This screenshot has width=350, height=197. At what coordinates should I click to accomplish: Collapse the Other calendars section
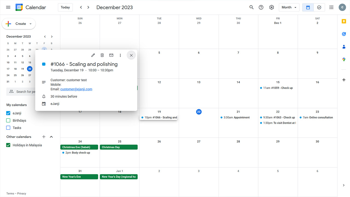51,137
